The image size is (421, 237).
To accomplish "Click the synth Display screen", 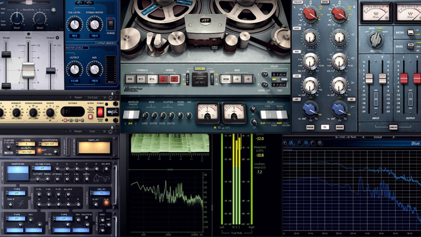I will 94,147.
